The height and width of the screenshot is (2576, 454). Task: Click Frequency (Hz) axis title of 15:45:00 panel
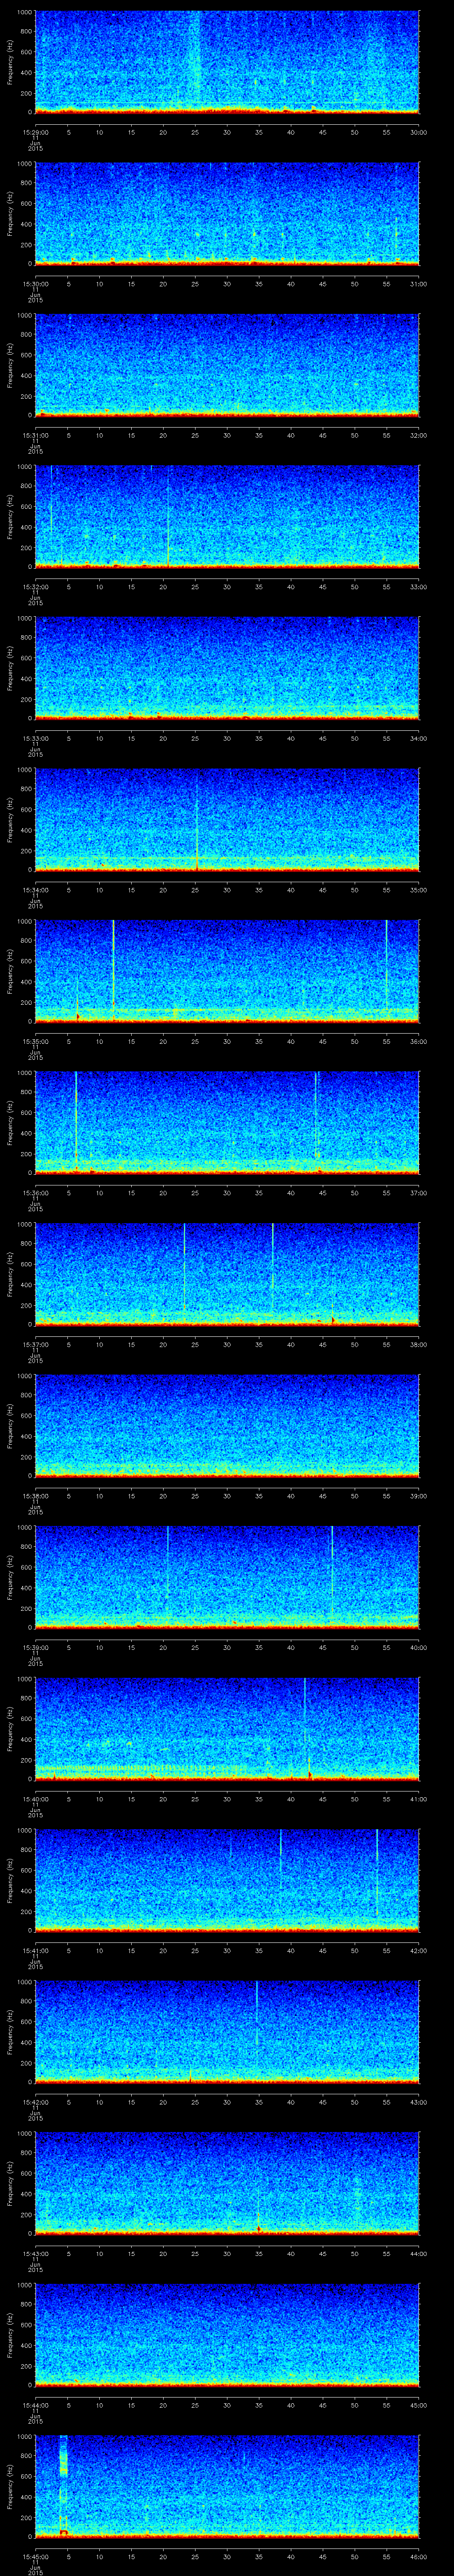[x=11, y=2488]
